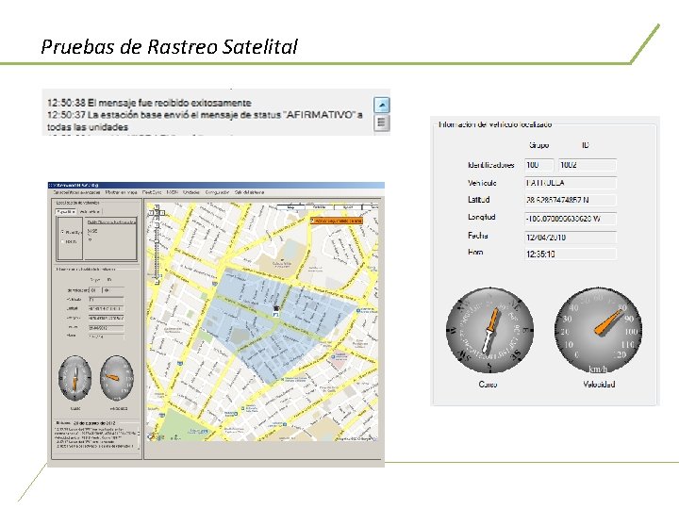
Task: Click the app window title bar
Action: pos(216,186)
